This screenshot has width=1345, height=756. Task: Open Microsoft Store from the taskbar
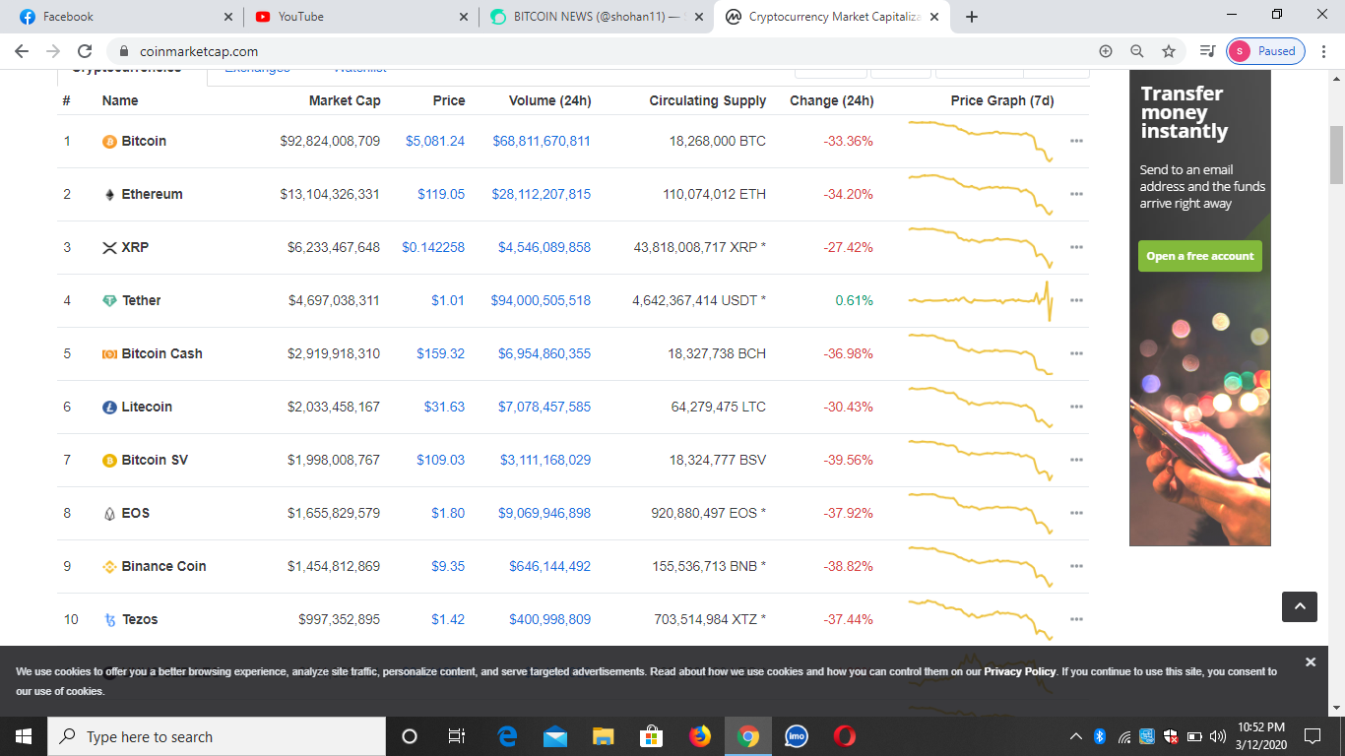coord(652,736)
